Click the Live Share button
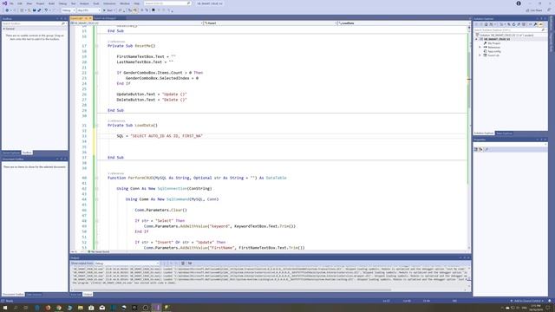This screenshot has height=312, width=555. pos(534,10)
